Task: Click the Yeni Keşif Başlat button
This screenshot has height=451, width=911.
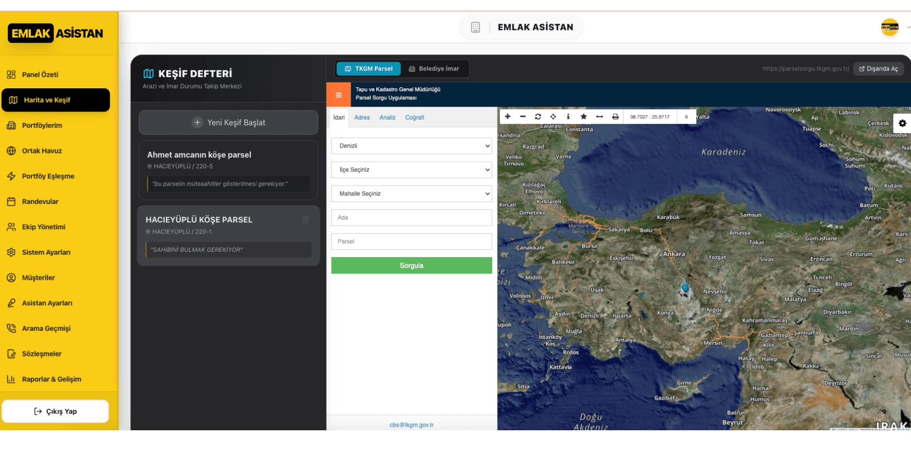Action: pyautogui.click(x=228, y=123)
